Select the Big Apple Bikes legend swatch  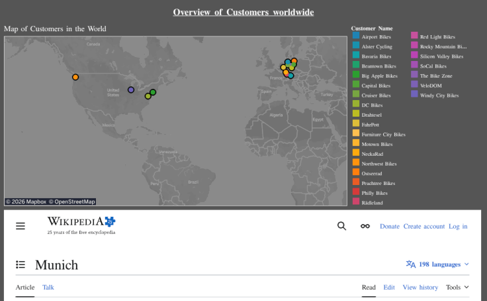356,75
